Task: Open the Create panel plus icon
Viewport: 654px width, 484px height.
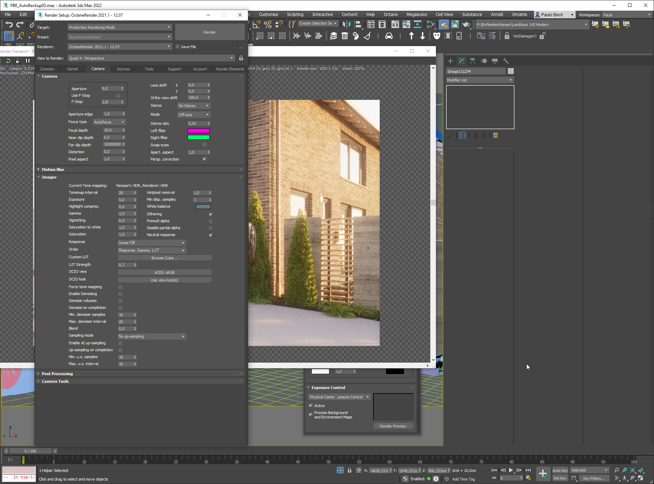Action: click(450, 61)
